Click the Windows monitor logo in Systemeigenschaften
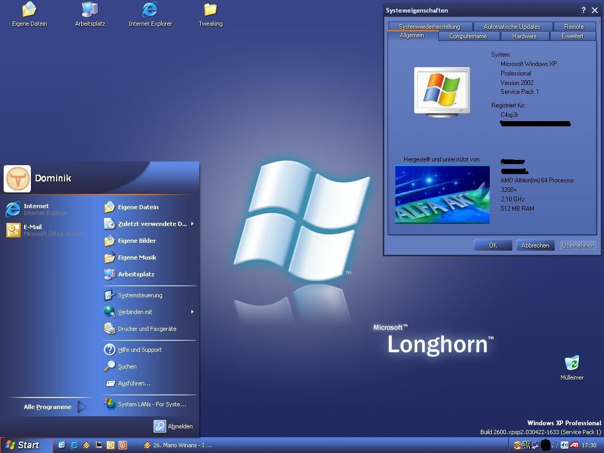This screenshot has height=453, width=604. (x=442, y=92)
